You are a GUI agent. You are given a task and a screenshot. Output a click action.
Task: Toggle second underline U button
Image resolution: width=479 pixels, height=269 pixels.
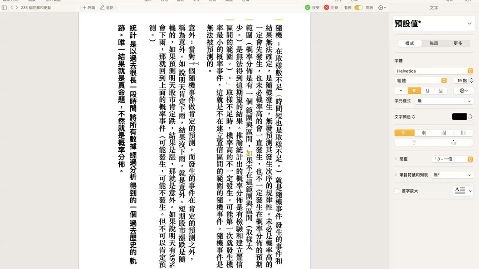pyautogui.click(x=440, y=91)
